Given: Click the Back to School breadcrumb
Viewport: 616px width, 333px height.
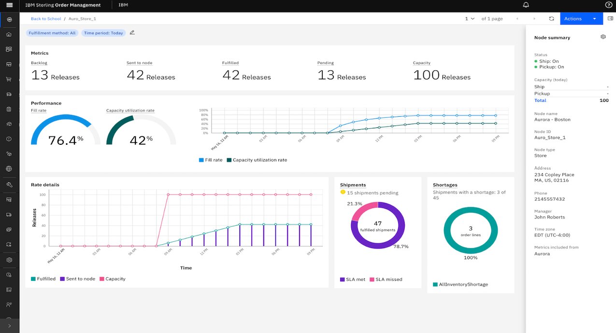Looking at the screenshot, I should pyautogui.click(x=46, y=19).
